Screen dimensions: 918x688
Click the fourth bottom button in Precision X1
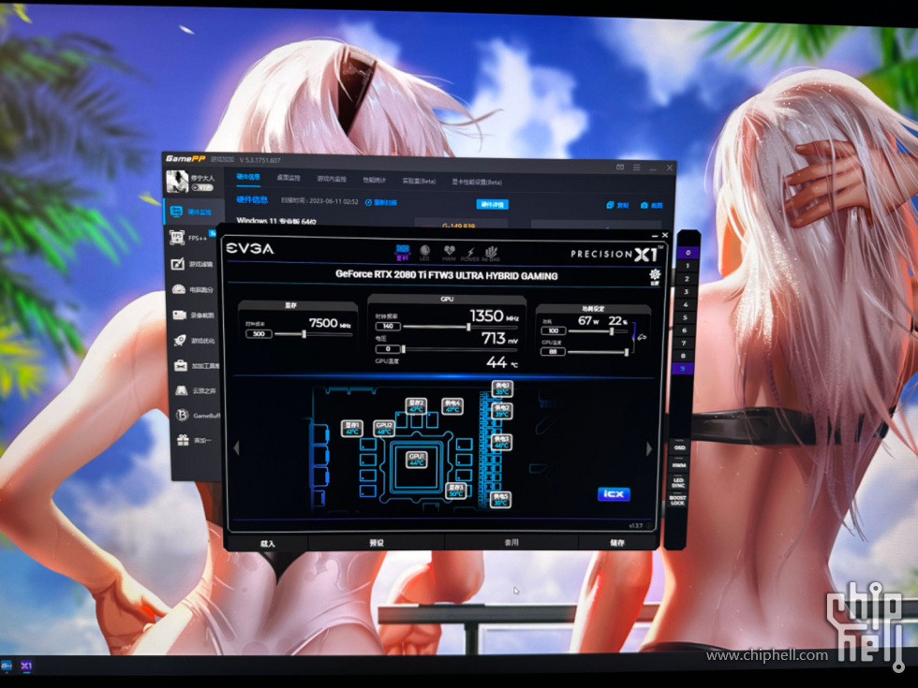[617, 543]
